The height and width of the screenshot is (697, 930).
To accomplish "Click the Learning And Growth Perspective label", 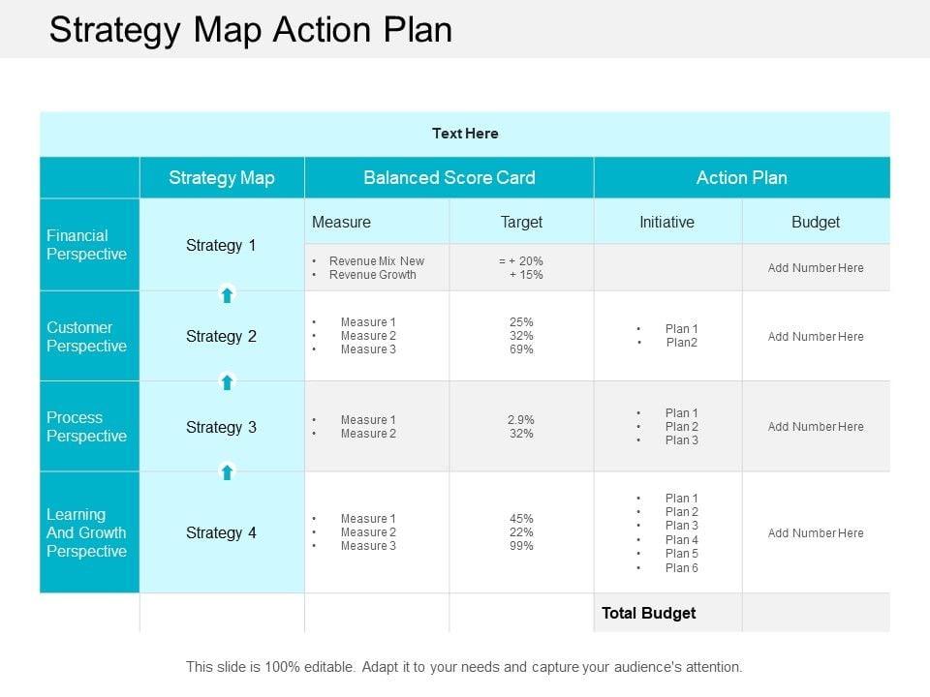I will [x=87, y=532].
